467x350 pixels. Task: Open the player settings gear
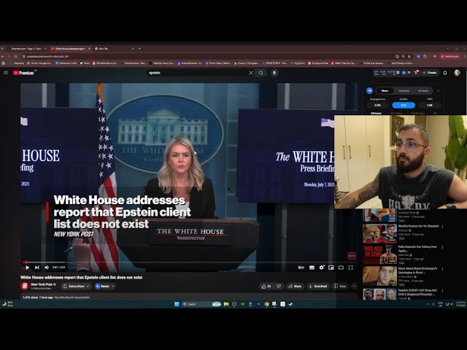(321, 268)
